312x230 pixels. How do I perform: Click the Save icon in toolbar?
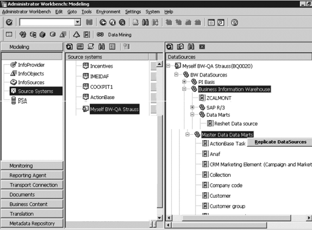[x=89, y=22]
